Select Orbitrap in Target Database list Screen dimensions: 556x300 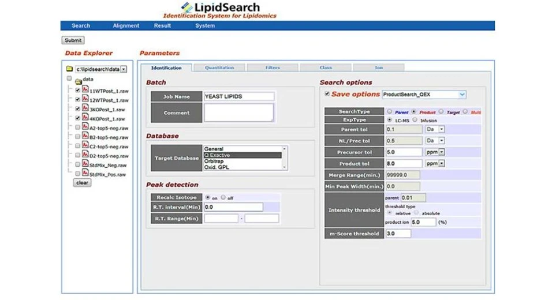(243, 161)
